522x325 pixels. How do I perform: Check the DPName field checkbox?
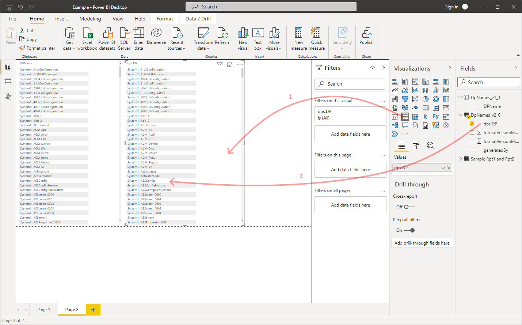tap(472, 106)
